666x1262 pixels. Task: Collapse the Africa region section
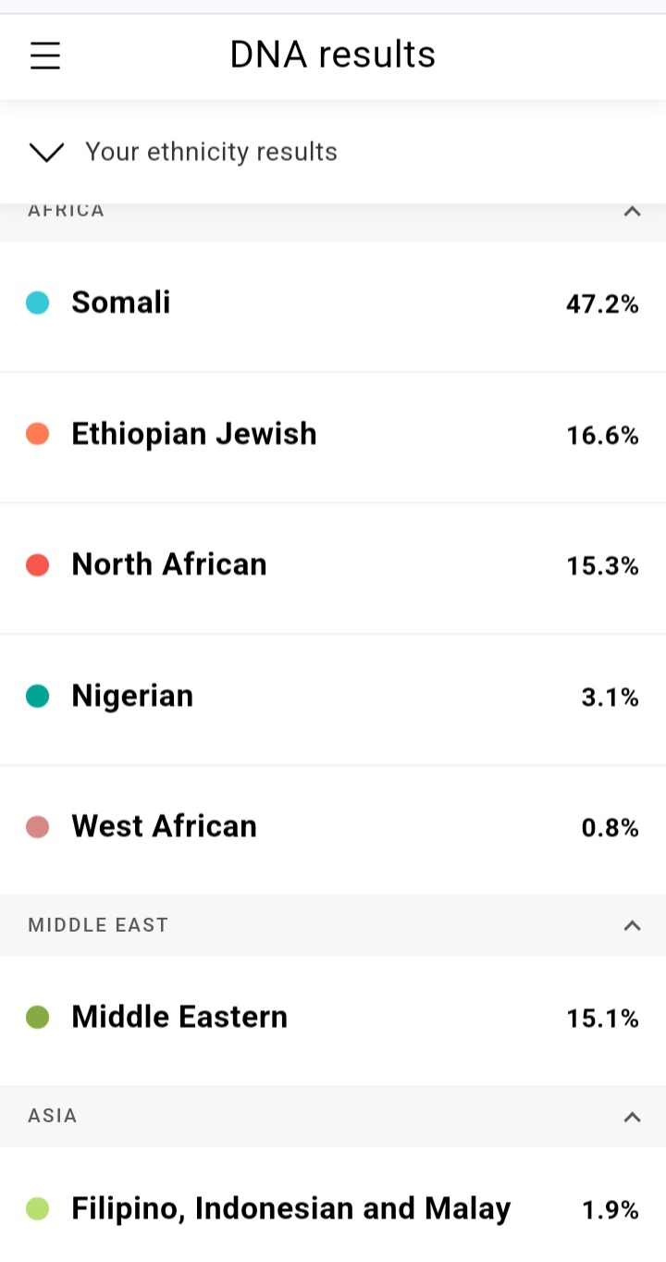point(632,211)
